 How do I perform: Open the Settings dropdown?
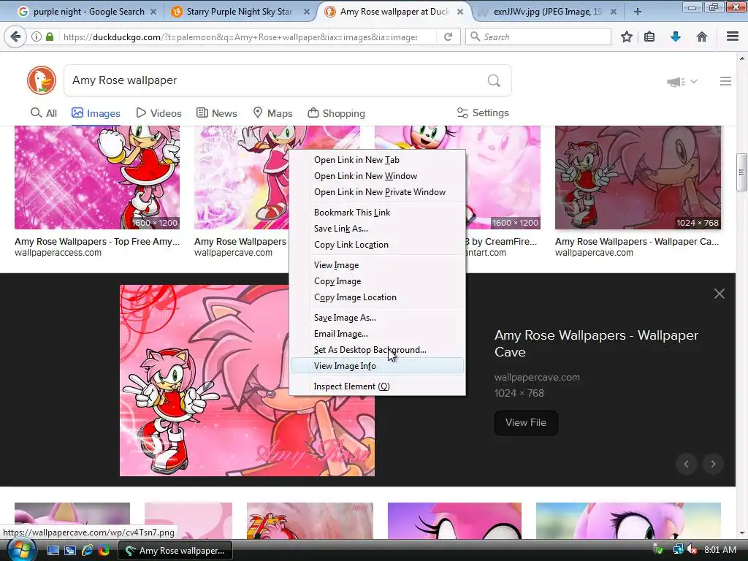[x=483, y=112]
